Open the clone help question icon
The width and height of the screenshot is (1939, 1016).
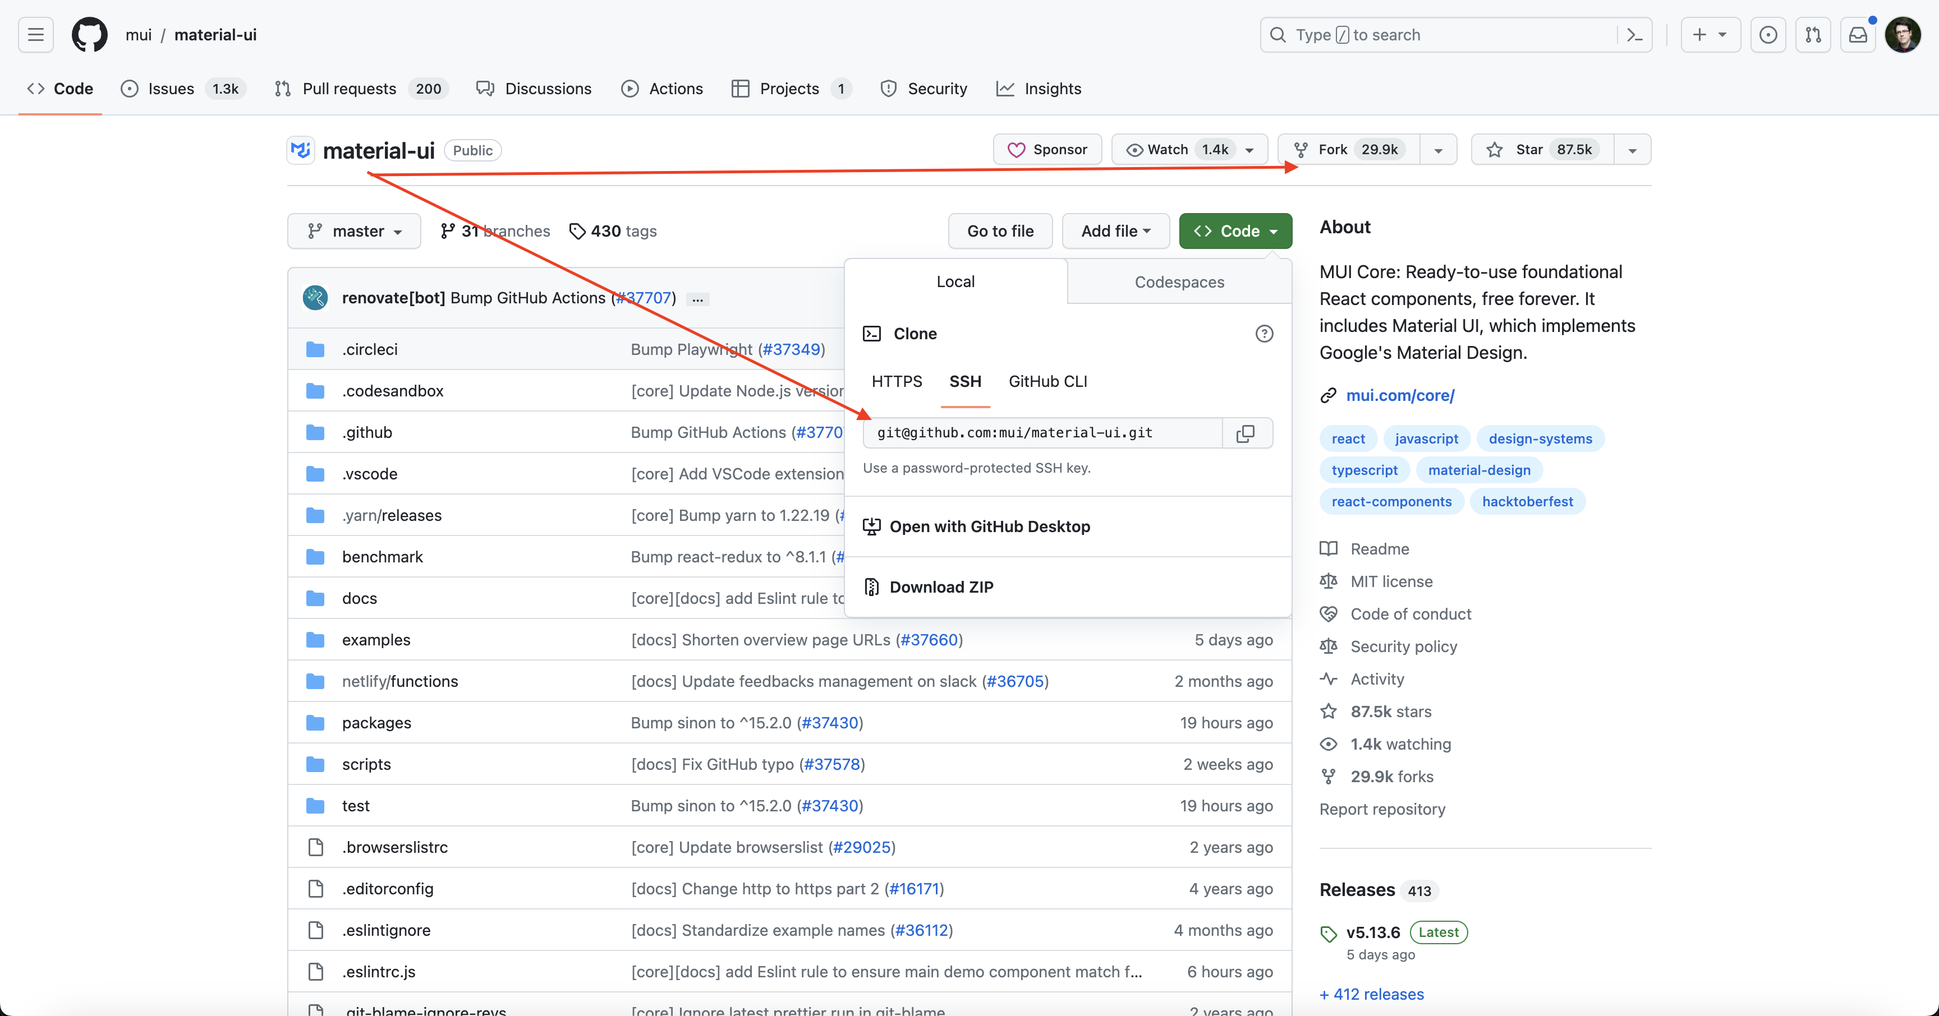pos(1265,333)
